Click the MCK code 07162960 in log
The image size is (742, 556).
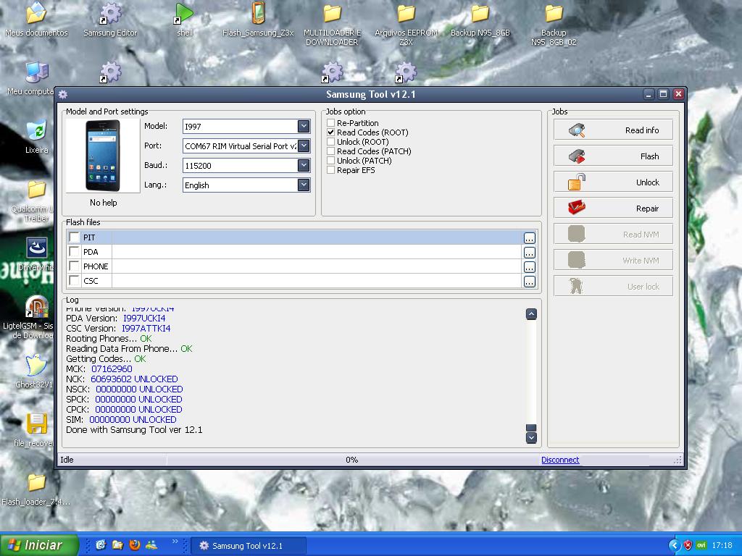(x=112, y=368)
